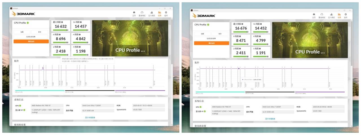Click 加载 load button in the 16 676 window
Viewport: 361px width, 135px height.
(202, 34)
